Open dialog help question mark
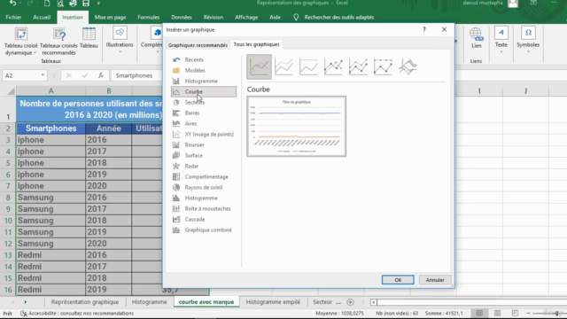The height and width of the screenshot is (319, 567). pyautogui.click(x=424, y=29)
